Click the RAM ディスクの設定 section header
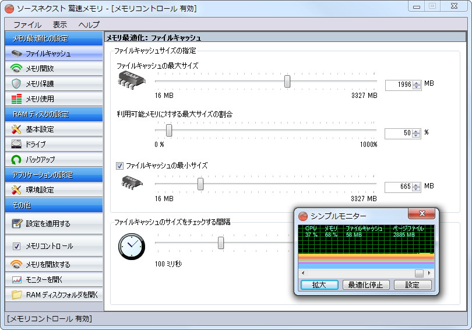472x330 pixels. click(x=54, y=114)
